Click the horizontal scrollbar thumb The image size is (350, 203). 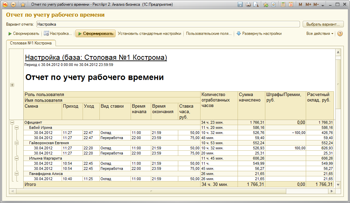[x=151, y=191]
